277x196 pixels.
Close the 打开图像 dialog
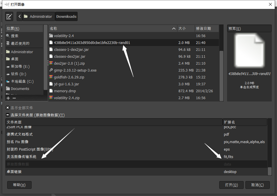[270, 4]
